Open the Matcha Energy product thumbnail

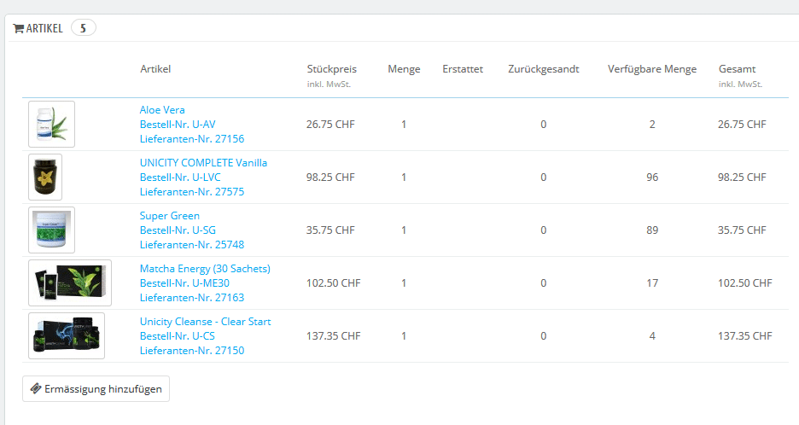(70, 282)
